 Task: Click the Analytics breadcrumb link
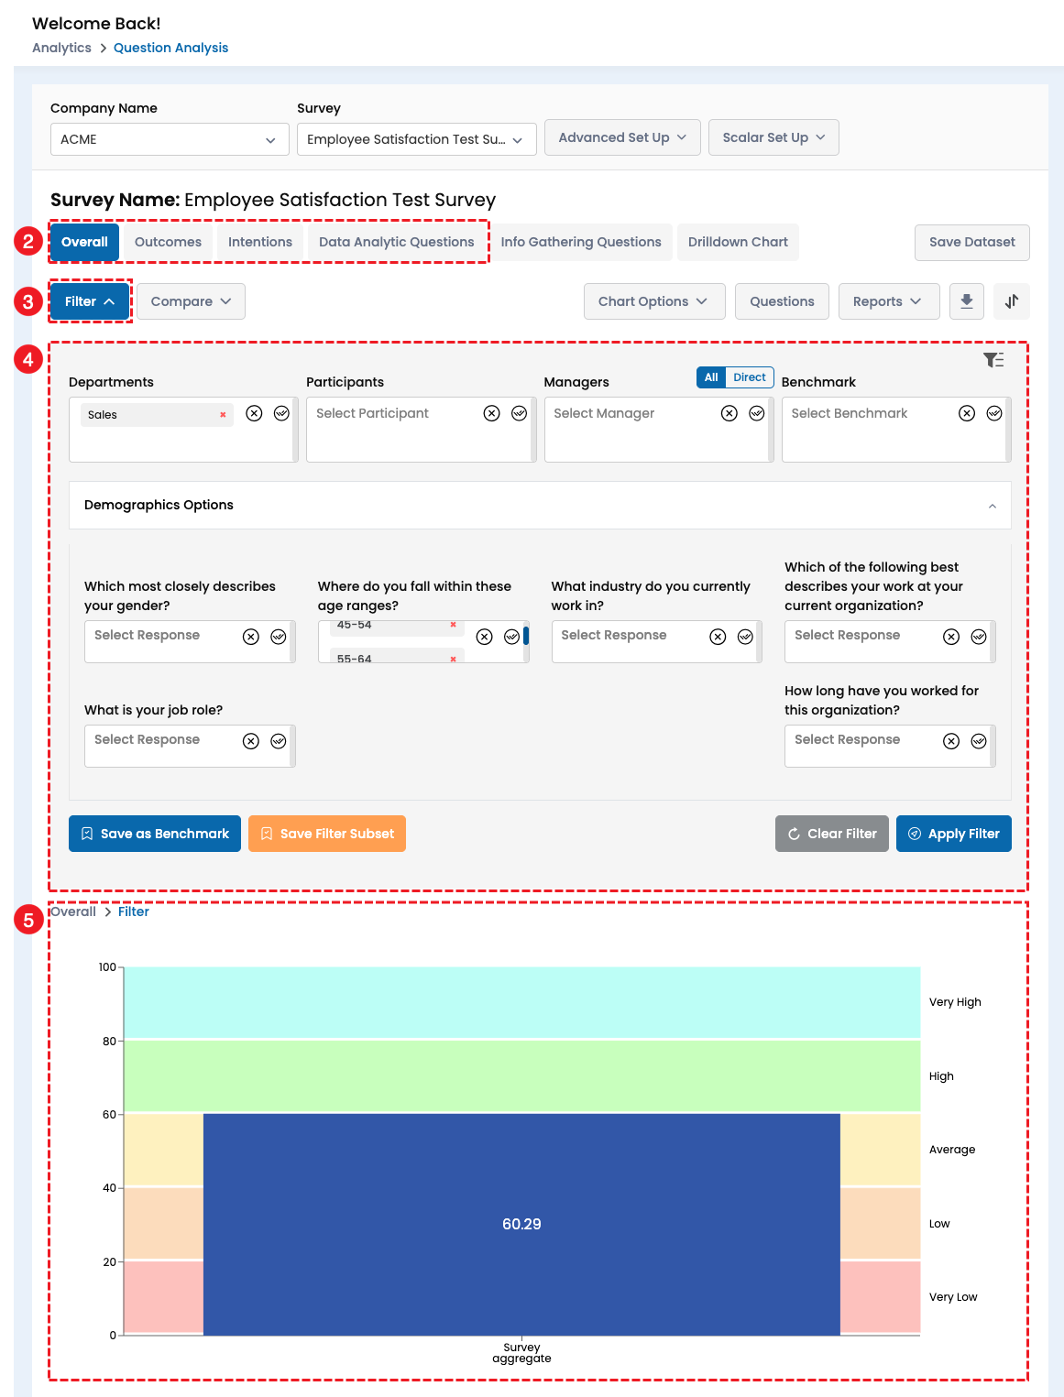[x=61, y=48]
